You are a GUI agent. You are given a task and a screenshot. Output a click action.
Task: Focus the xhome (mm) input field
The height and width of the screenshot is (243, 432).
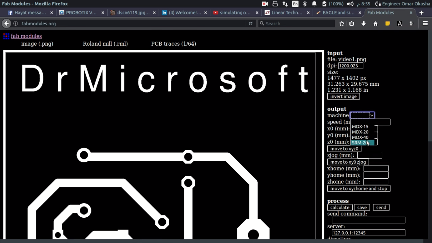tap(376, 169)
